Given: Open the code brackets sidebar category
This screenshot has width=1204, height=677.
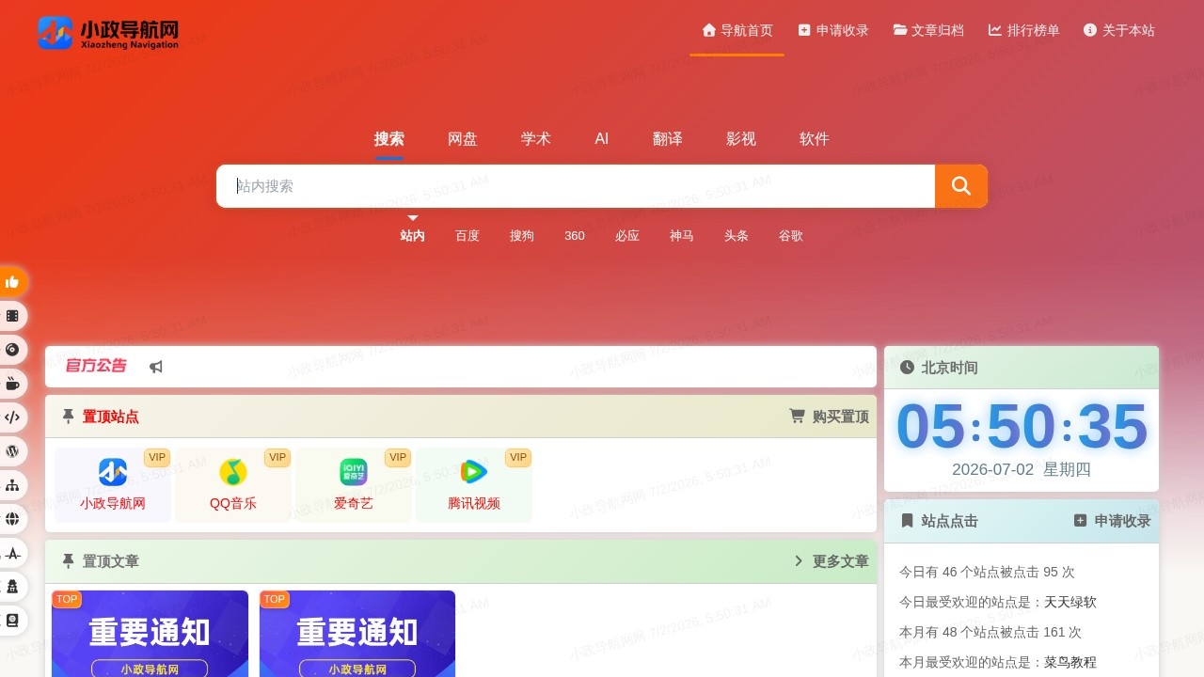Looking at the screenshot, I should (x=12, y=417).
